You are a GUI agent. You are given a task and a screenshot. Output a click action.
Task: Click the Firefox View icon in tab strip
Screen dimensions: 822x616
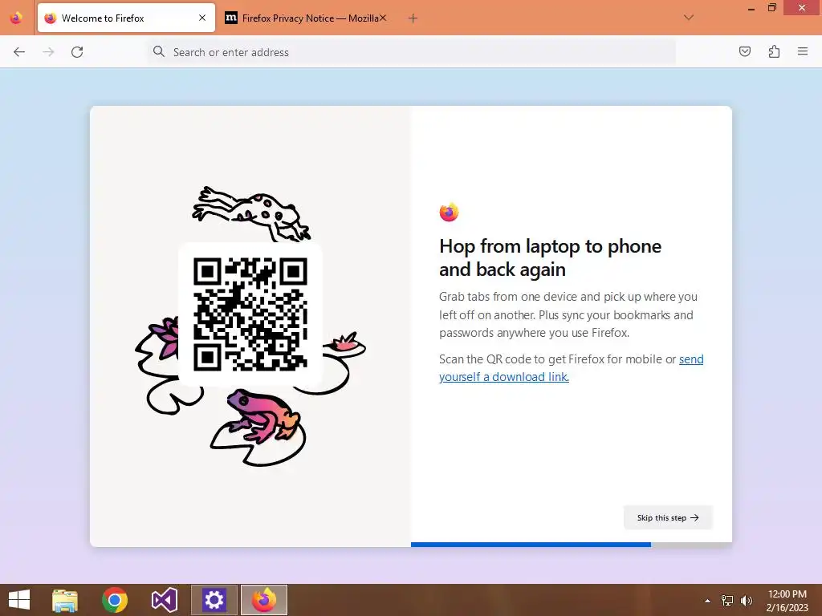[16, 18]
